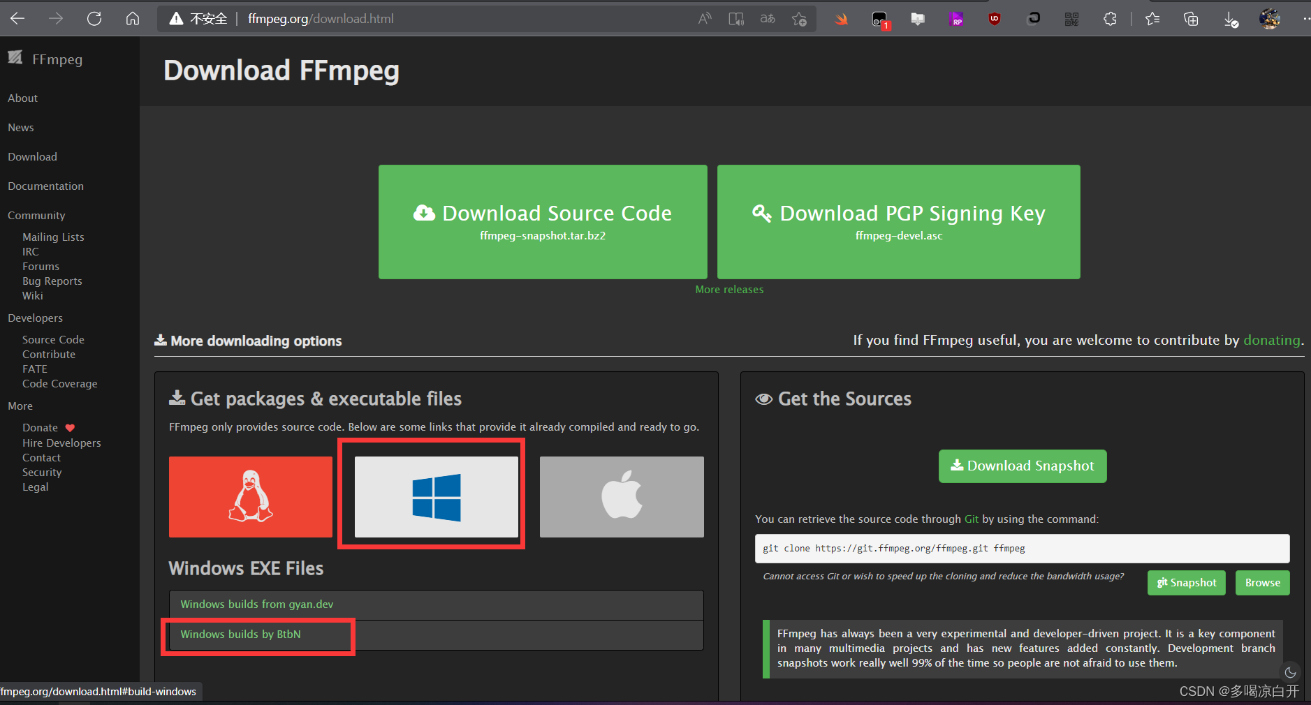Start Read Aloud from the address bar
1311x705 pixels.
[x=705, y=19]
